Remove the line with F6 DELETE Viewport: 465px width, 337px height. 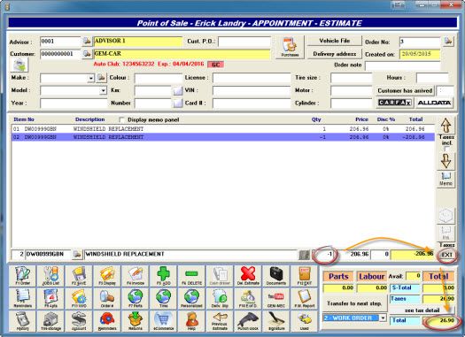point(191,276)
